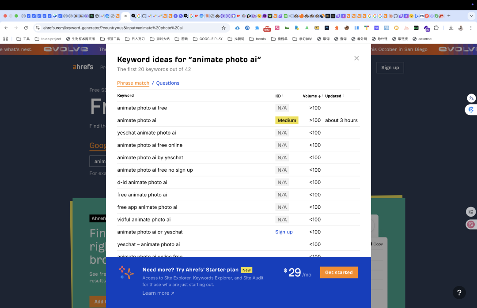Click the green 'pub' extension icon
The width and height of the screenshot is (477, 308).
click(x=416, y=28)
